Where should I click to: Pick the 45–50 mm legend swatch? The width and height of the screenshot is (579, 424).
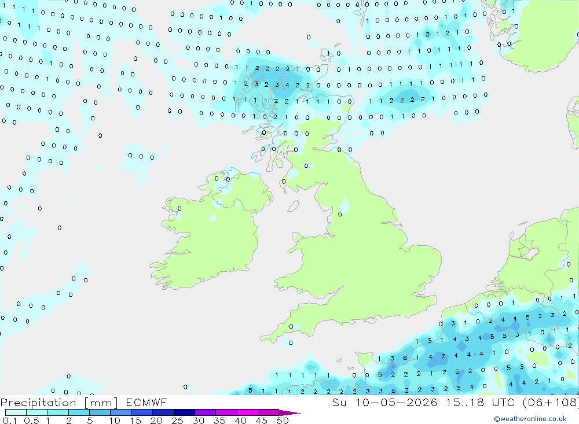click(x=269, y=412)
